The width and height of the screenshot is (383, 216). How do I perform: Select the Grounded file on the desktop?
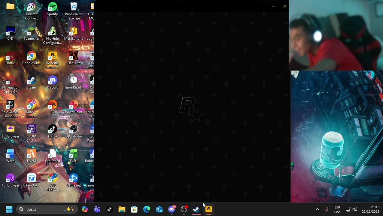52,156
